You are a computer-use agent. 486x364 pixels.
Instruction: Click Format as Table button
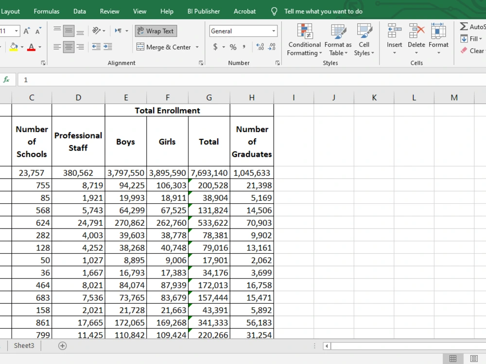338,40
